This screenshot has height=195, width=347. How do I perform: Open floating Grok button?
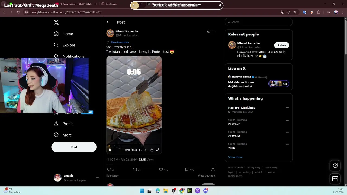pos(335,166)
